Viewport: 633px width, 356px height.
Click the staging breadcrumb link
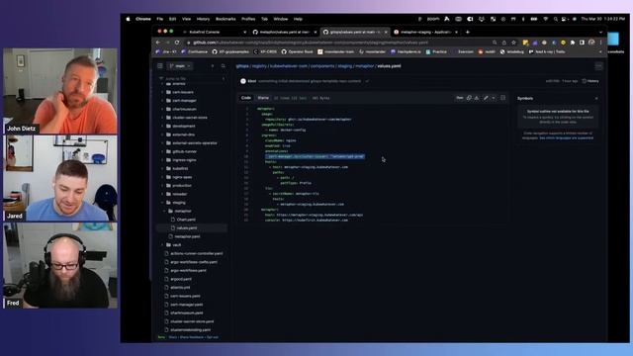point(345,66)
